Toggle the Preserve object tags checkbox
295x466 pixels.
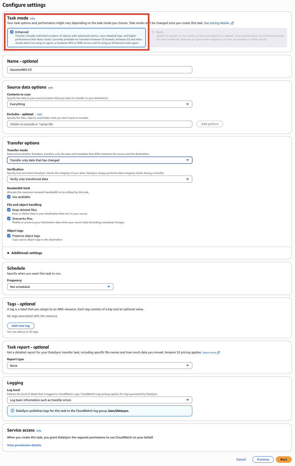tap(9, 236)
